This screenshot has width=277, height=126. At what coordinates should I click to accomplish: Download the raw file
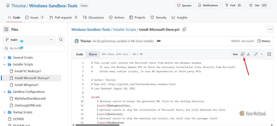click(248, 54)
